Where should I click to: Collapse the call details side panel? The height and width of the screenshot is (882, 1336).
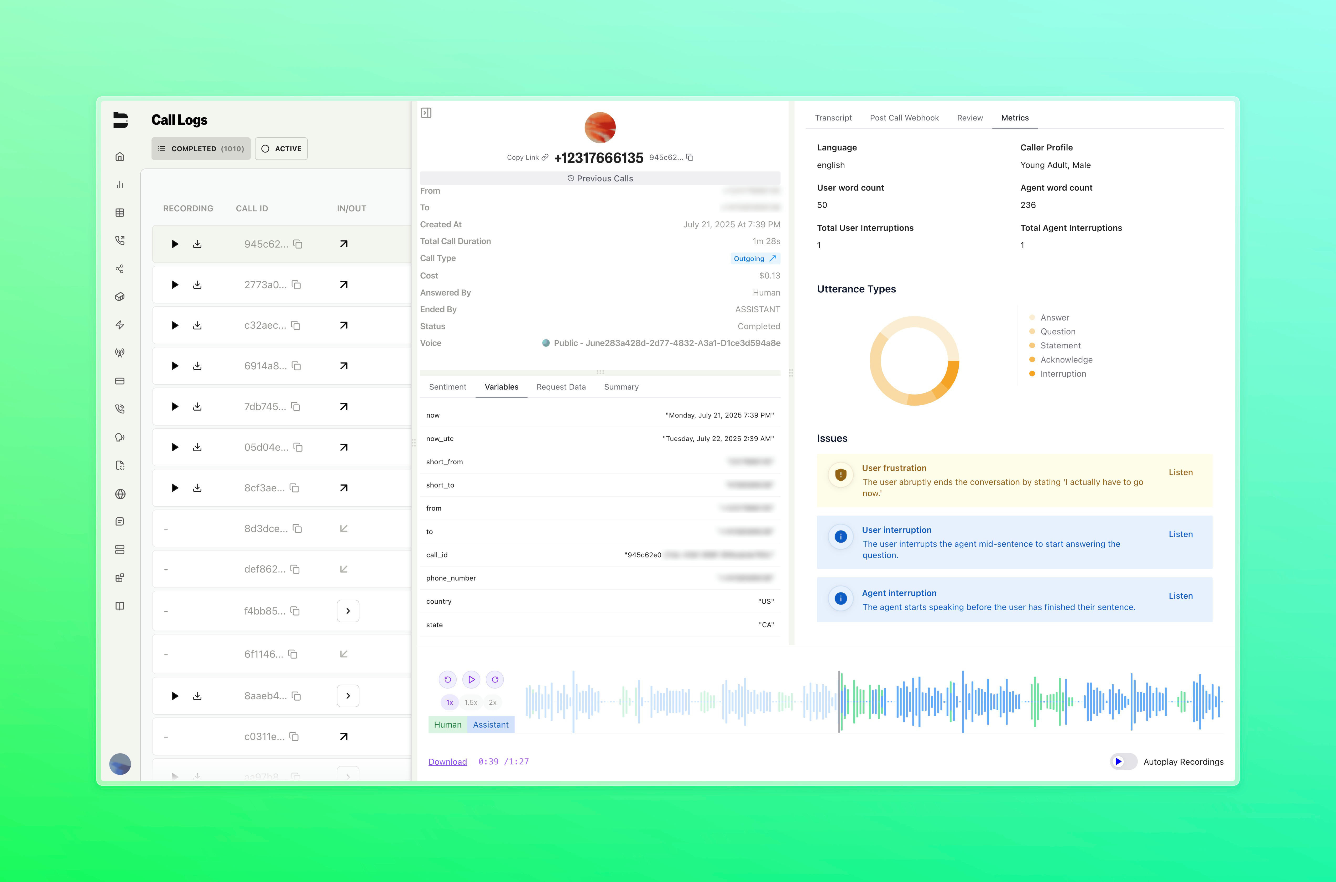[426, 113]
